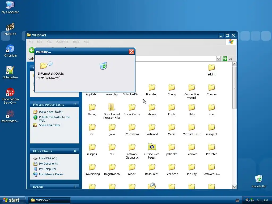Click the scrollbar down arrow

pos(234,187)
